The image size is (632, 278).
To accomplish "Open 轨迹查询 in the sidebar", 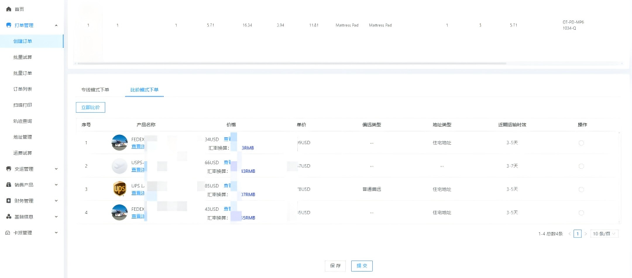I will click(23, 121).
